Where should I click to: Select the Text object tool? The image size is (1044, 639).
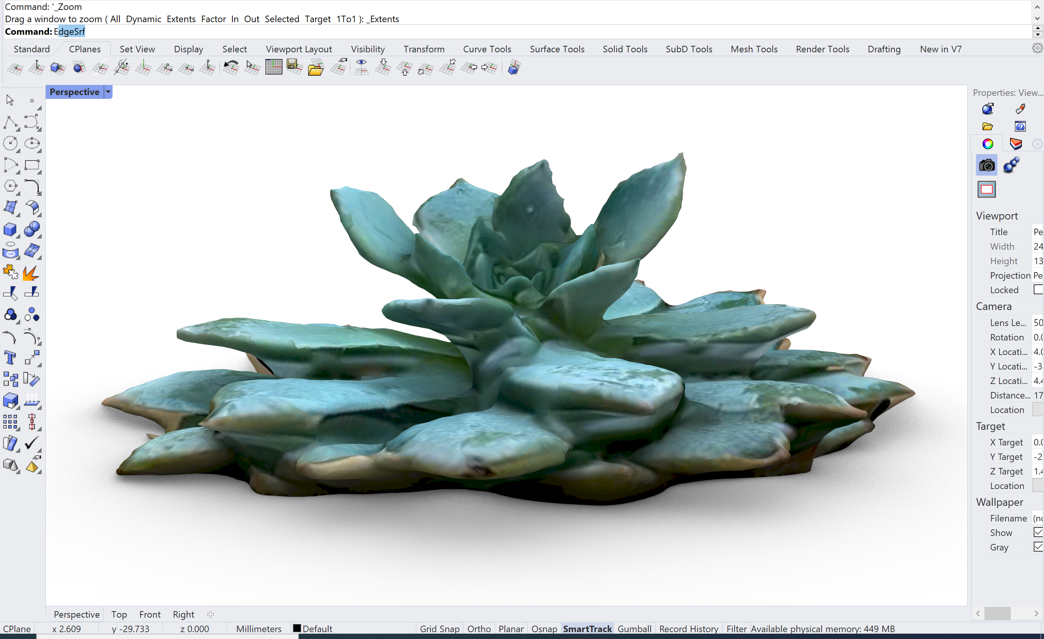tap(10, 358)
